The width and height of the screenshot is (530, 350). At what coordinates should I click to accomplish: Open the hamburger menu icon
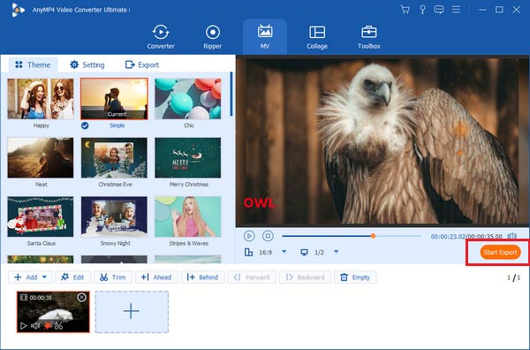pos(456,10)
